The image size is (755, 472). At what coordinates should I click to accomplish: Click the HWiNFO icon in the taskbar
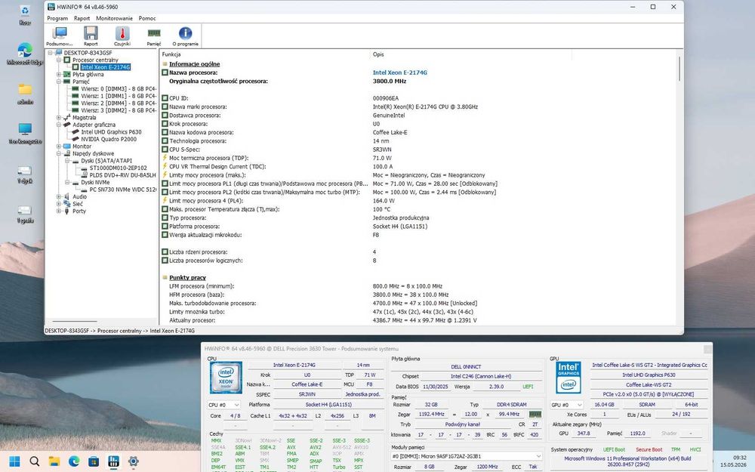pos(113,461)
